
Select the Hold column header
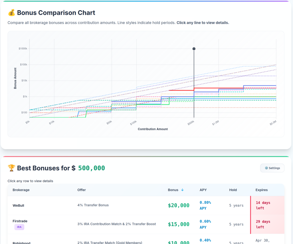(233, 190)
